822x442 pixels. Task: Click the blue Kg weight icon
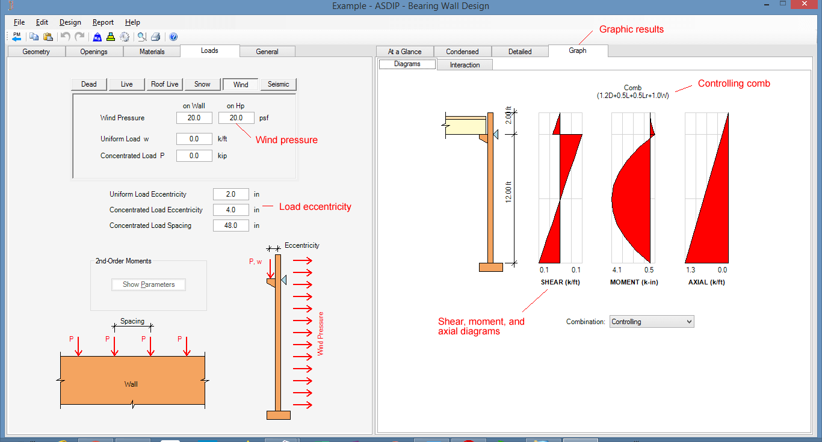(x=97, y=37)
